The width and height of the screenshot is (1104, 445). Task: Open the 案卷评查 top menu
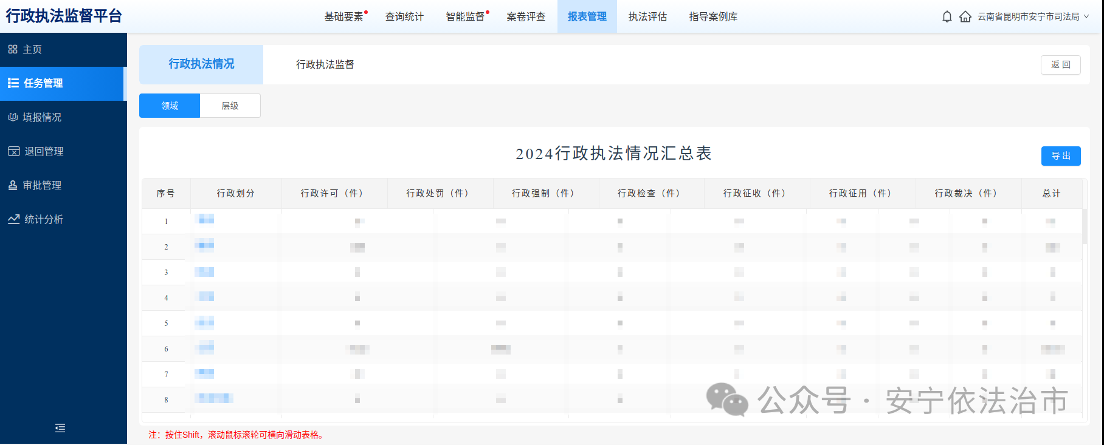(526, 17)
